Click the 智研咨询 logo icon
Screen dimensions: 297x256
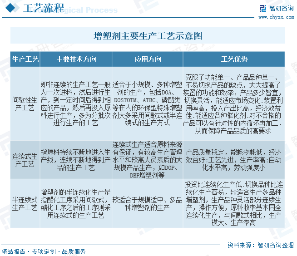[x=263, y=8]
